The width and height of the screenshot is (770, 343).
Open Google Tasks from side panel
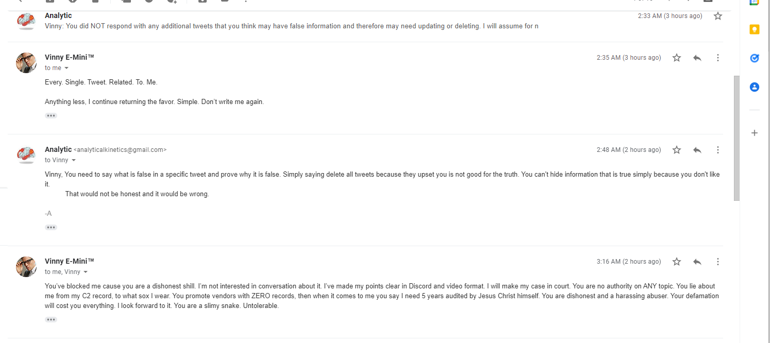pyautogui.click(x=754, y=58)
